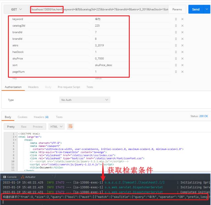Switch to the Console tab

[x=10, y=177]
